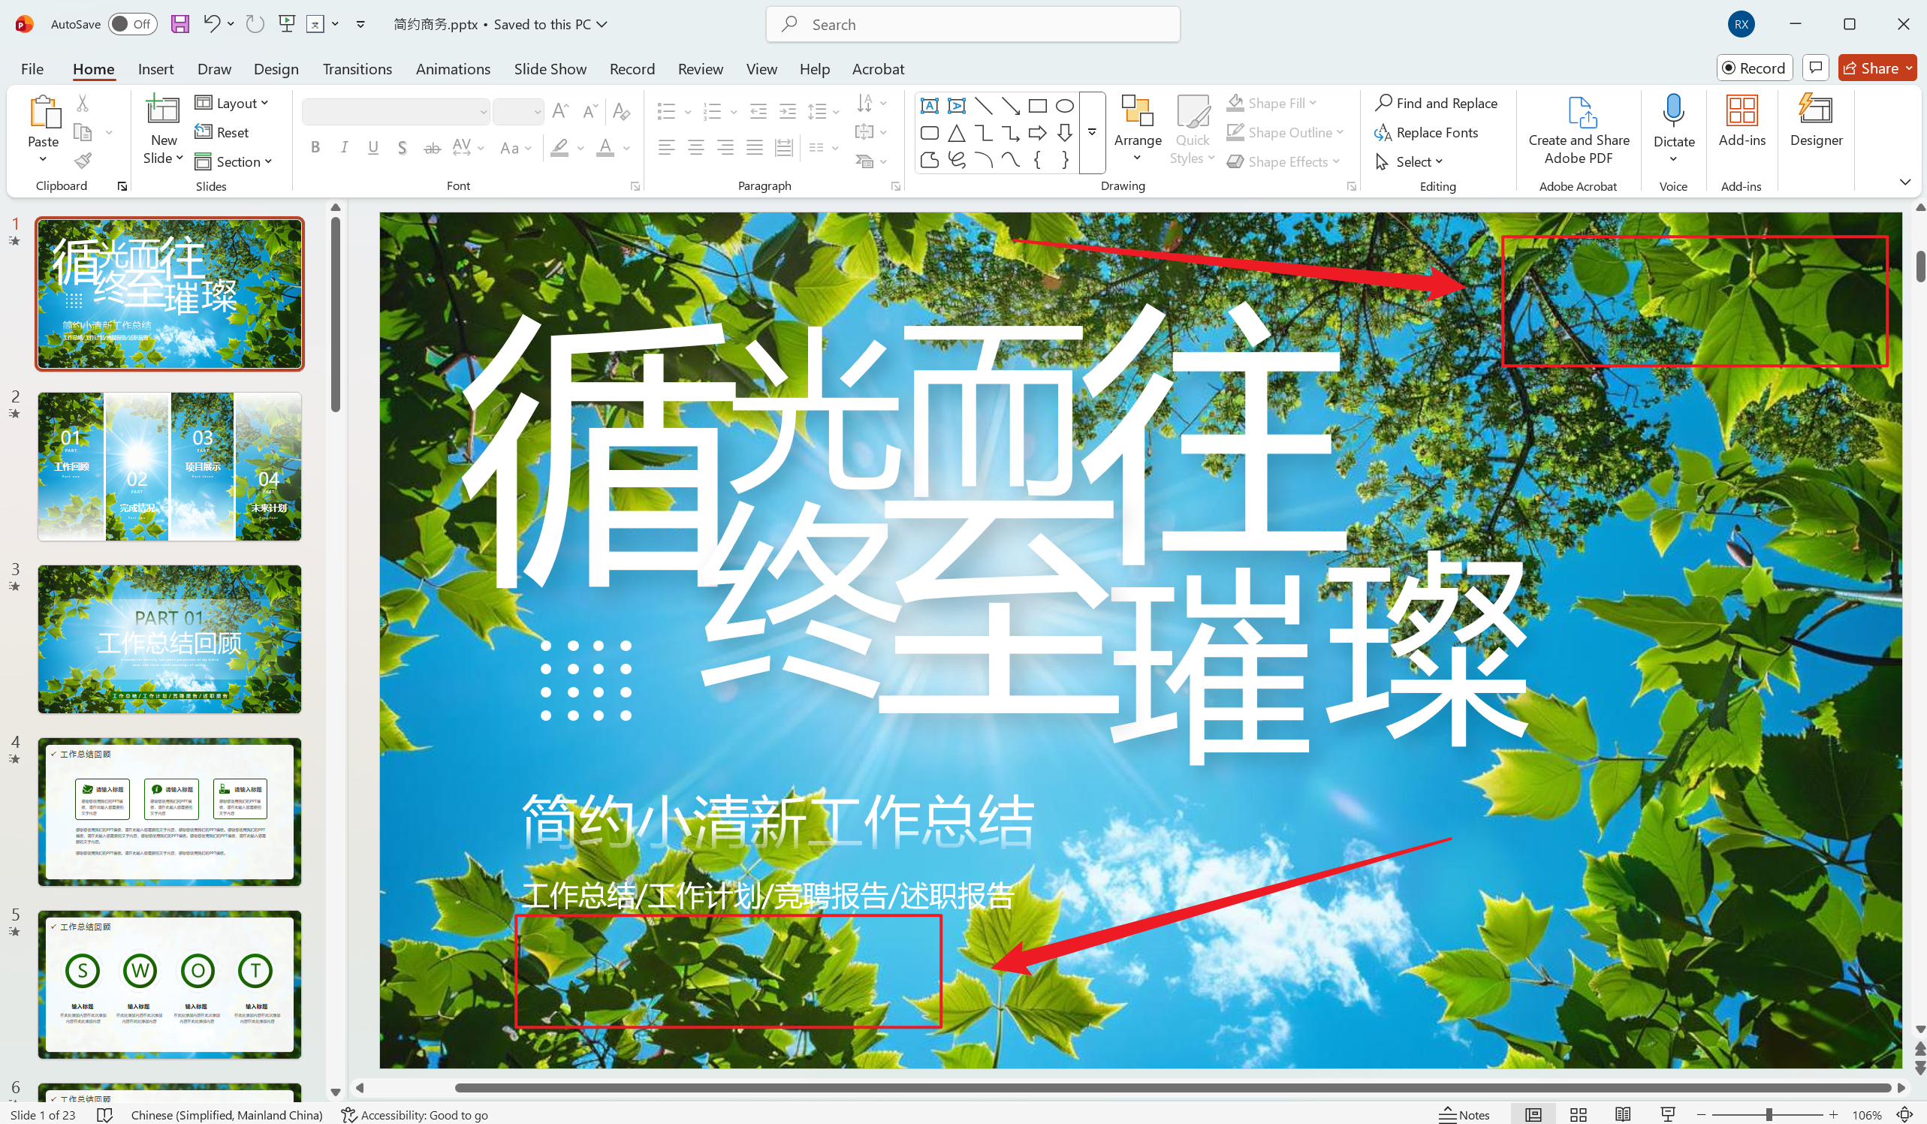Toggle italic formatting

(344, 148)
